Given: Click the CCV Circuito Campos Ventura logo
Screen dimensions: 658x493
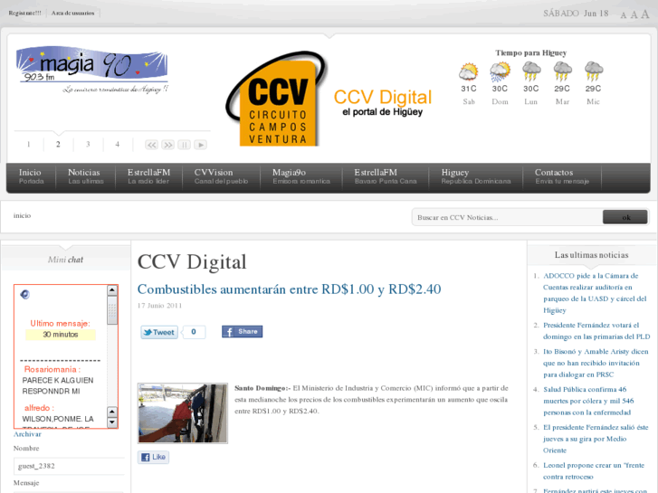Looking at the screenshot, I should click(277, 100).
